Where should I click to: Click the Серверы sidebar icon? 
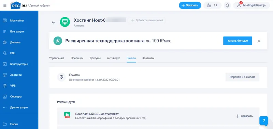5,96
